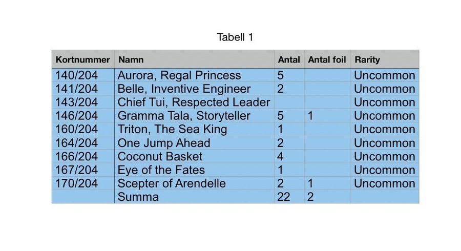Click the empty Antal cell for Chief Tui
Screen dimensions: 461x251
point(289,102)
